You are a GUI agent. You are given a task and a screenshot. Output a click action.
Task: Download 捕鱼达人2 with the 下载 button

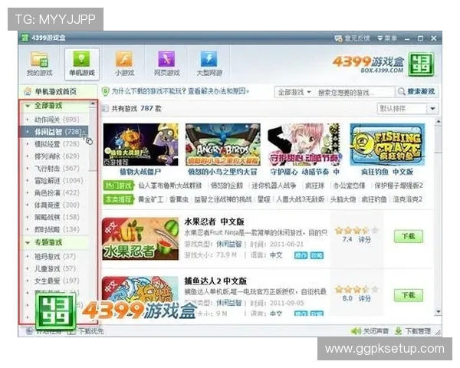(x=409, y=295)
